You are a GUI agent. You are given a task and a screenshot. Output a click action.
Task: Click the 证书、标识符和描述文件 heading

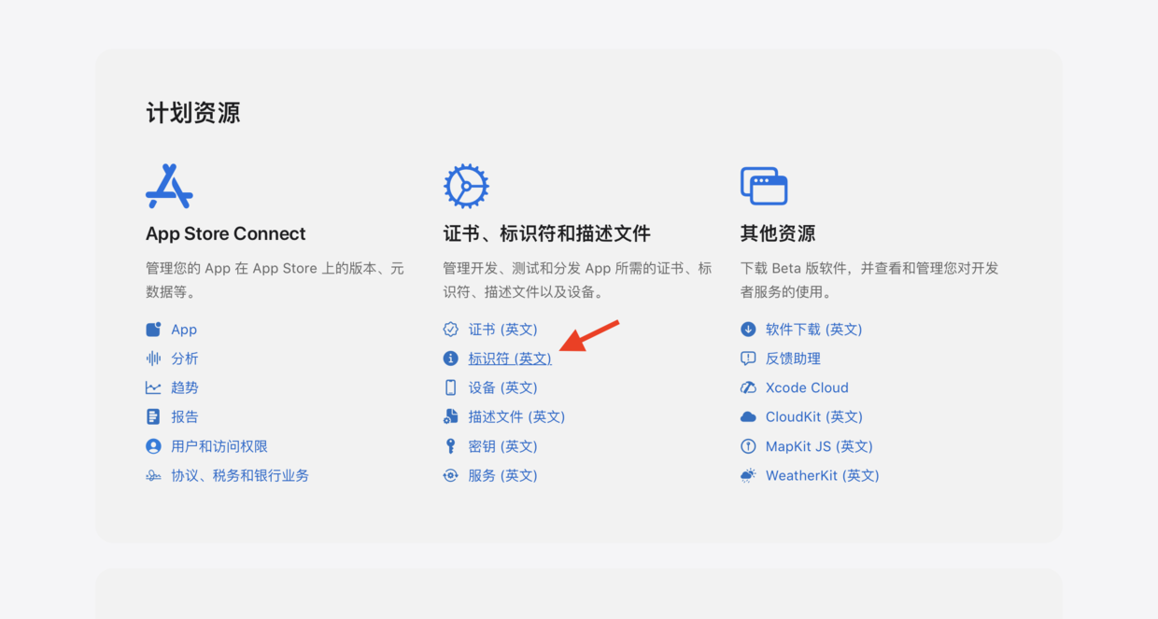click(547, 233)
